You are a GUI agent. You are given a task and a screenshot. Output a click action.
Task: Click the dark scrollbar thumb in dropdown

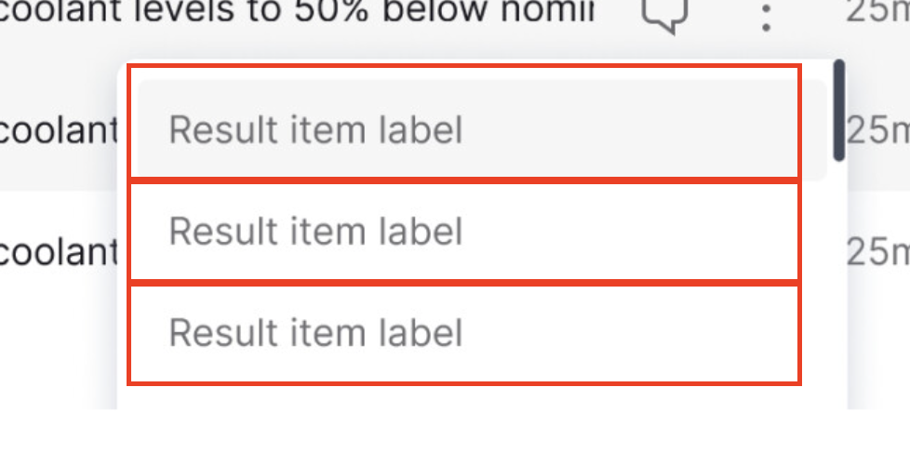(839, 111)
